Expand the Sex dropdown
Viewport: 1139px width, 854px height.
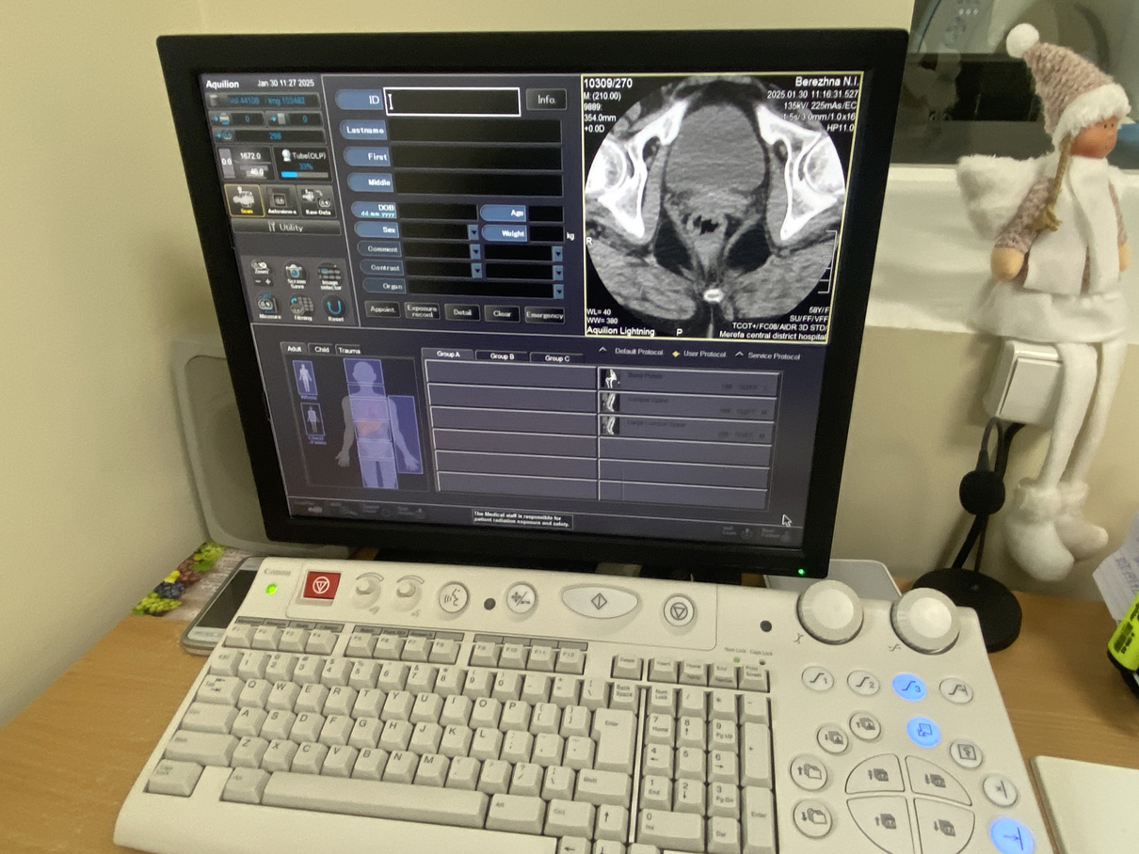(x=473, y=231)
